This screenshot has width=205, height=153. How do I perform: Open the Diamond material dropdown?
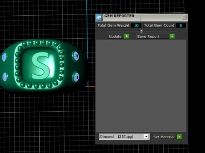(x=146, y=136)
